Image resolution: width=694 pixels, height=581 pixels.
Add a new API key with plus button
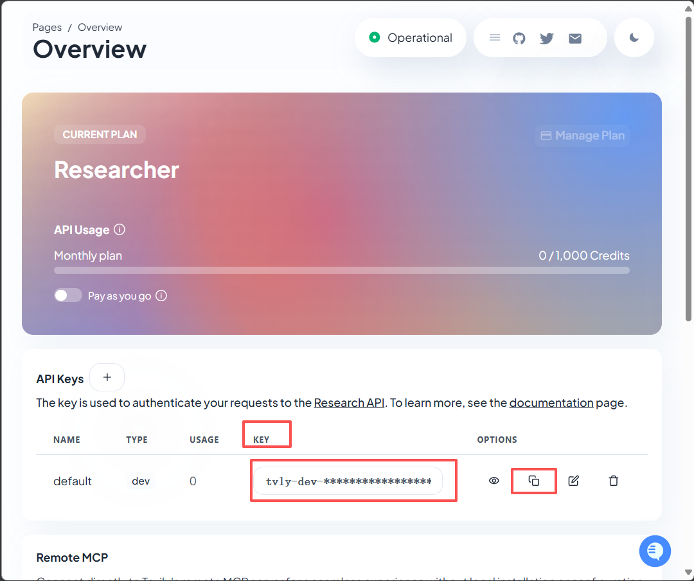pos(107,377)
